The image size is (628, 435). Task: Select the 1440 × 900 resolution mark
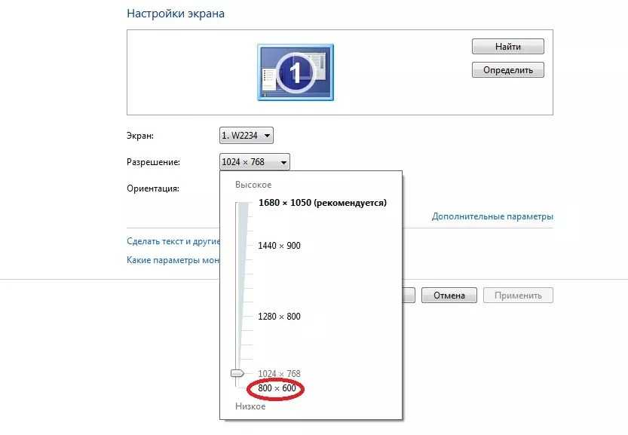pyautogui.click(x=279, y=246)
